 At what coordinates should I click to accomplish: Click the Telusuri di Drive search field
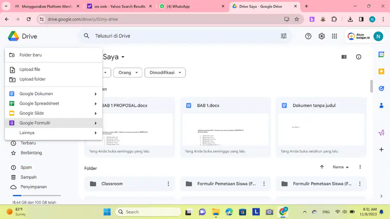pyautogui.click(x=185, y=36)
